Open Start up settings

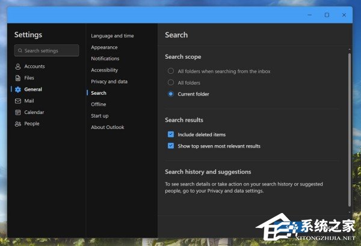point(100,116)
